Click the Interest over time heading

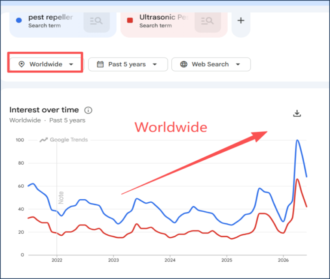[x=44, y=110]
